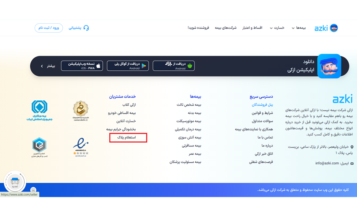Screen dimensions: 357x215
Task: Click the samandehi.ir gold badge
Action: (81, 111)
